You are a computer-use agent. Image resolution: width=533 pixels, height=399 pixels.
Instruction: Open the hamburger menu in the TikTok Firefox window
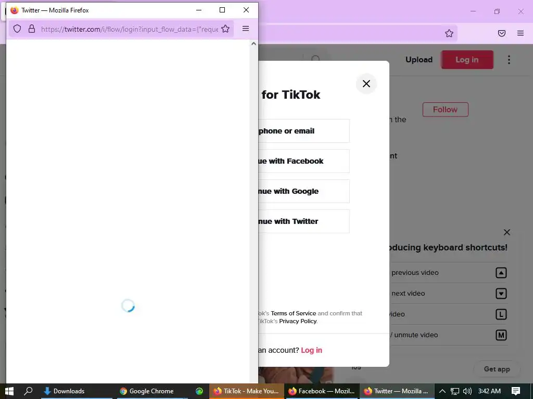[x=521, y=33]
